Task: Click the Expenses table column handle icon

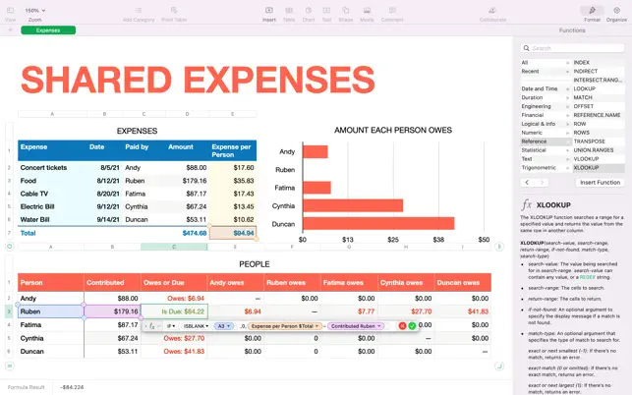Action: tap(499, 247)
